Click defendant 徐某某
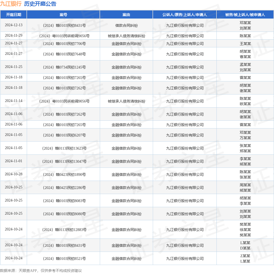 click(245, 230)
